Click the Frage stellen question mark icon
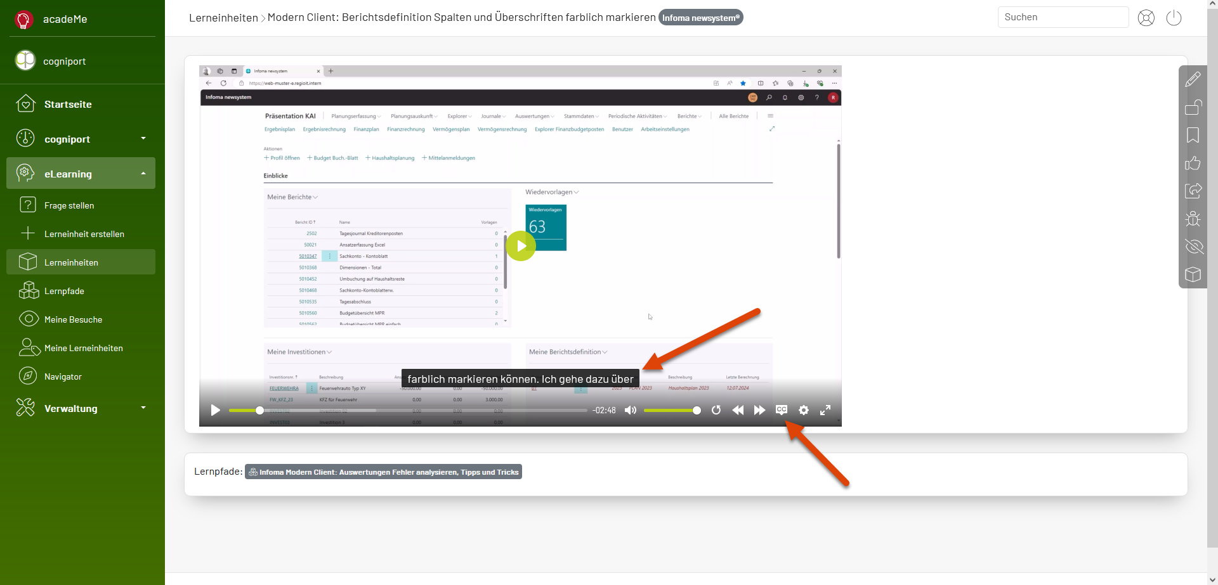 pyautogui.click(x=28, y=205)
